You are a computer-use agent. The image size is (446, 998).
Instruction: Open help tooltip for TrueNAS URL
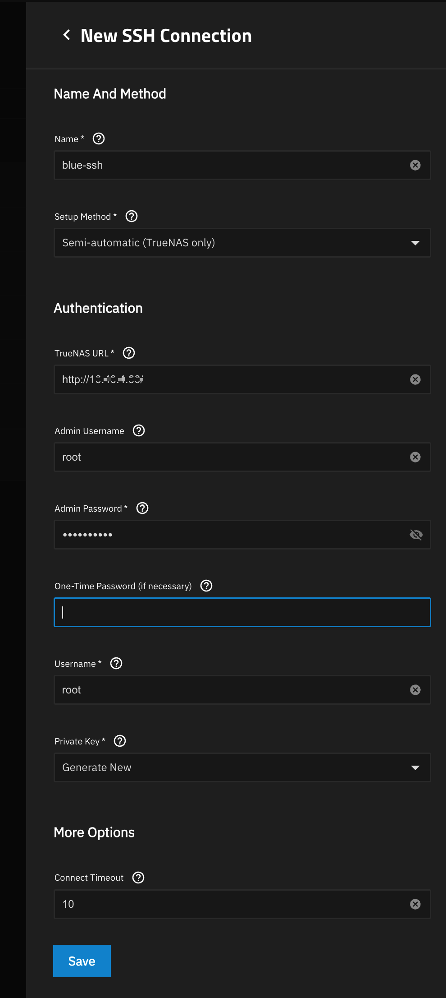point(129,353)
